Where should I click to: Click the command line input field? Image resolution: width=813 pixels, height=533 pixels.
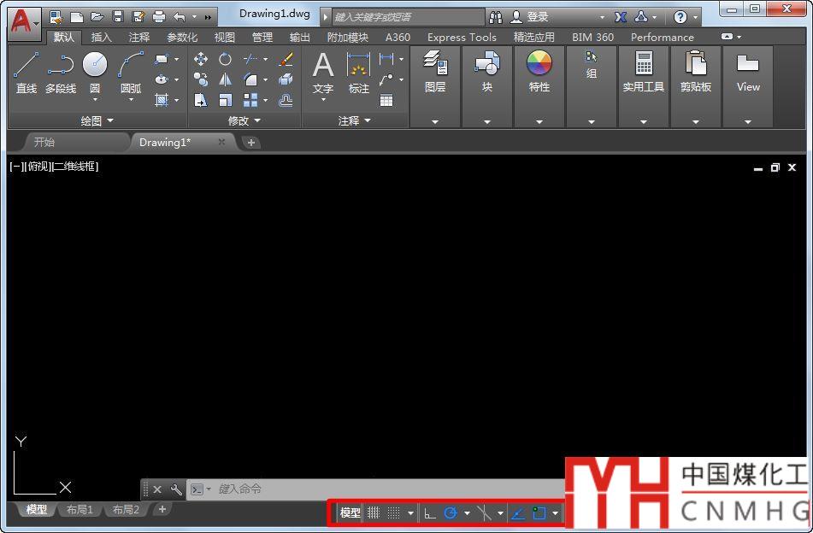(342, 489)
